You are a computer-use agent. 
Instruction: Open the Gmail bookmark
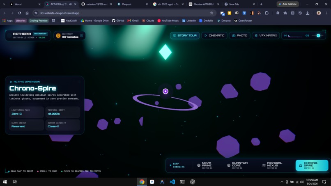(x=133, y=21)
